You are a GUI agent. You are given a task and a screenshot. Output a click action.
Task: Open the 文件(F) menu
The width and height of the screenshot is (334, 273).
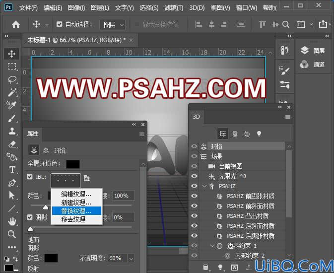28,8
